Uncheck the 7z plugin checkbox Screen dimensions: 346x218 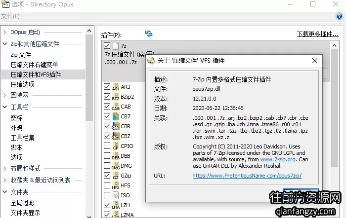click(x=107, y=46)
